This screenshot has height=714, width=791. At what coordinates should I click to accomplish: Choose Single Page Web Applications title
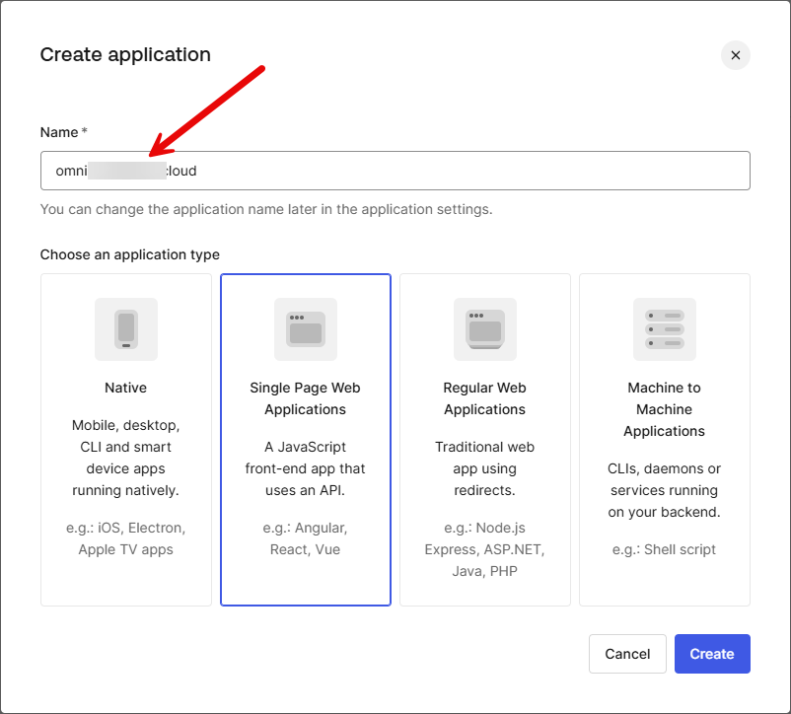(306, 398)
